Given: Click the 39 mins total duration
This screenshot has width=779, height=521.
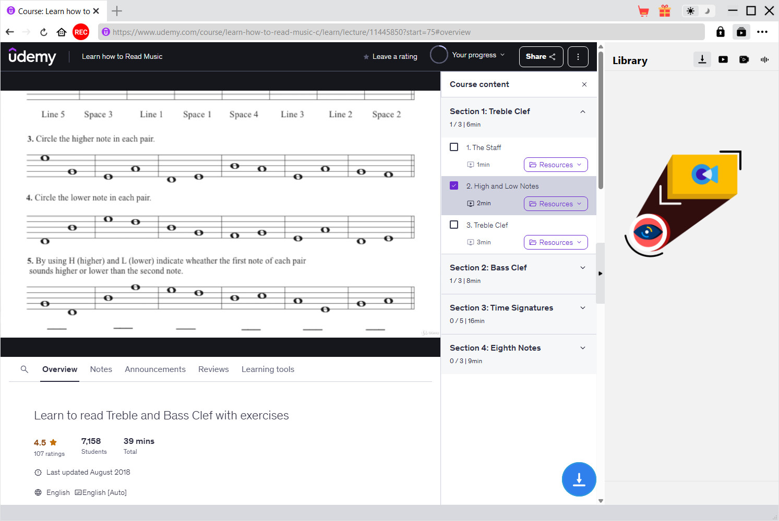Looking at the screenshot, I should (x=139, y=446).
